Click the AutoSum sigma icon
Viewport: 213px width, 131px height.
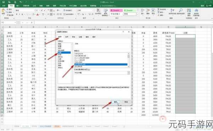click(158, 9)
